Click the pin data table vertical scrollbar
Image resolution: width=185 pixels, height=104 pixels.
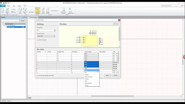118,58
